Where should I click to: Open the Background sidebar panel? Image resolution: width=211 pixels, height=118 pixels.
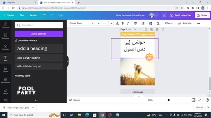point(5,80)
